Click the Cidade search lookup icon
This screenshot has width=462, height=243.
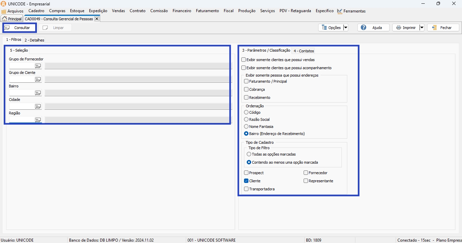[38, 106]
